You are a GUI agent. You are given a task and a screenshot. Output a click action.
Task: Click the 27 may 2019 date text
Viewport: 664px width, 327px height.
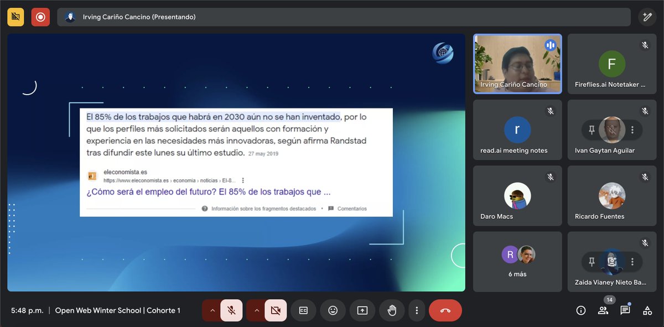[263, 154]
